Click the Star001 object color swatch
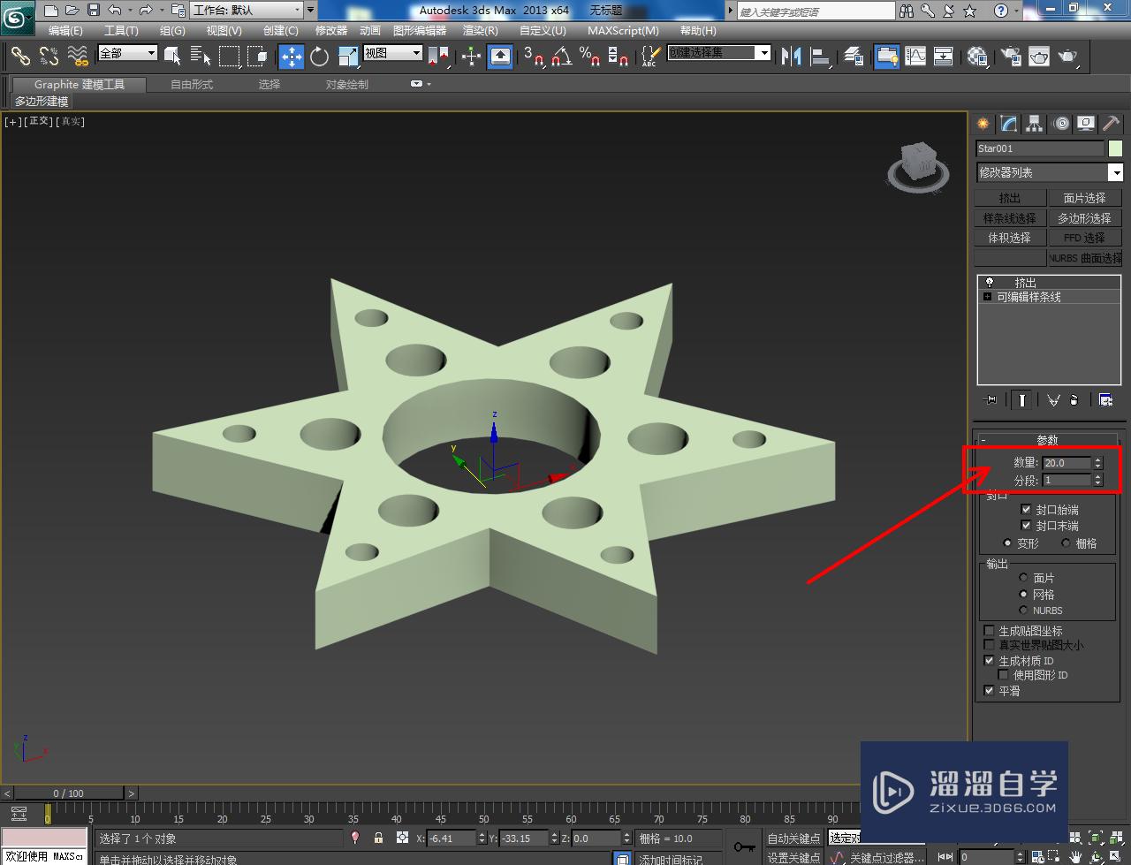Screen dimensions: 1131x865 pos(1115,148)
